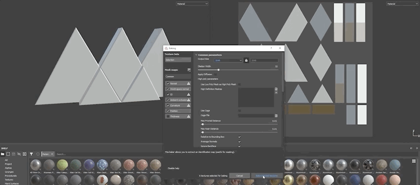Uncheck Average Normals
420x185 pixels.
(x=240, y=141)
